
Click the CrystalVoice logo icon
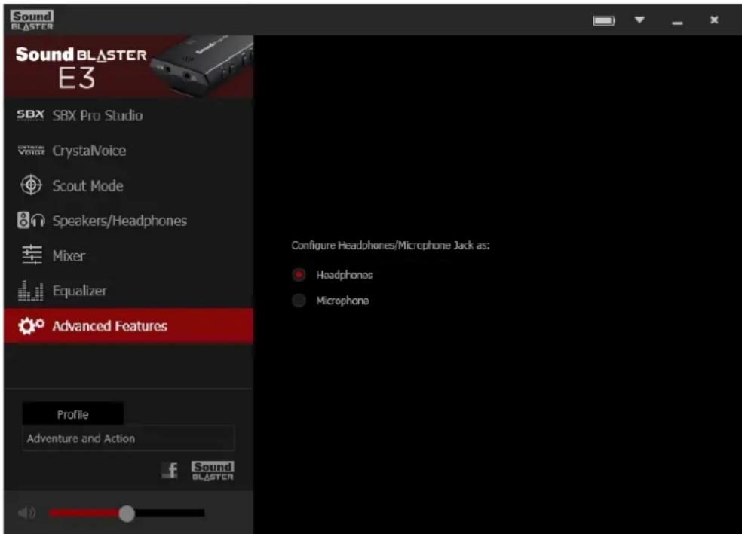[x=31, y=151]
